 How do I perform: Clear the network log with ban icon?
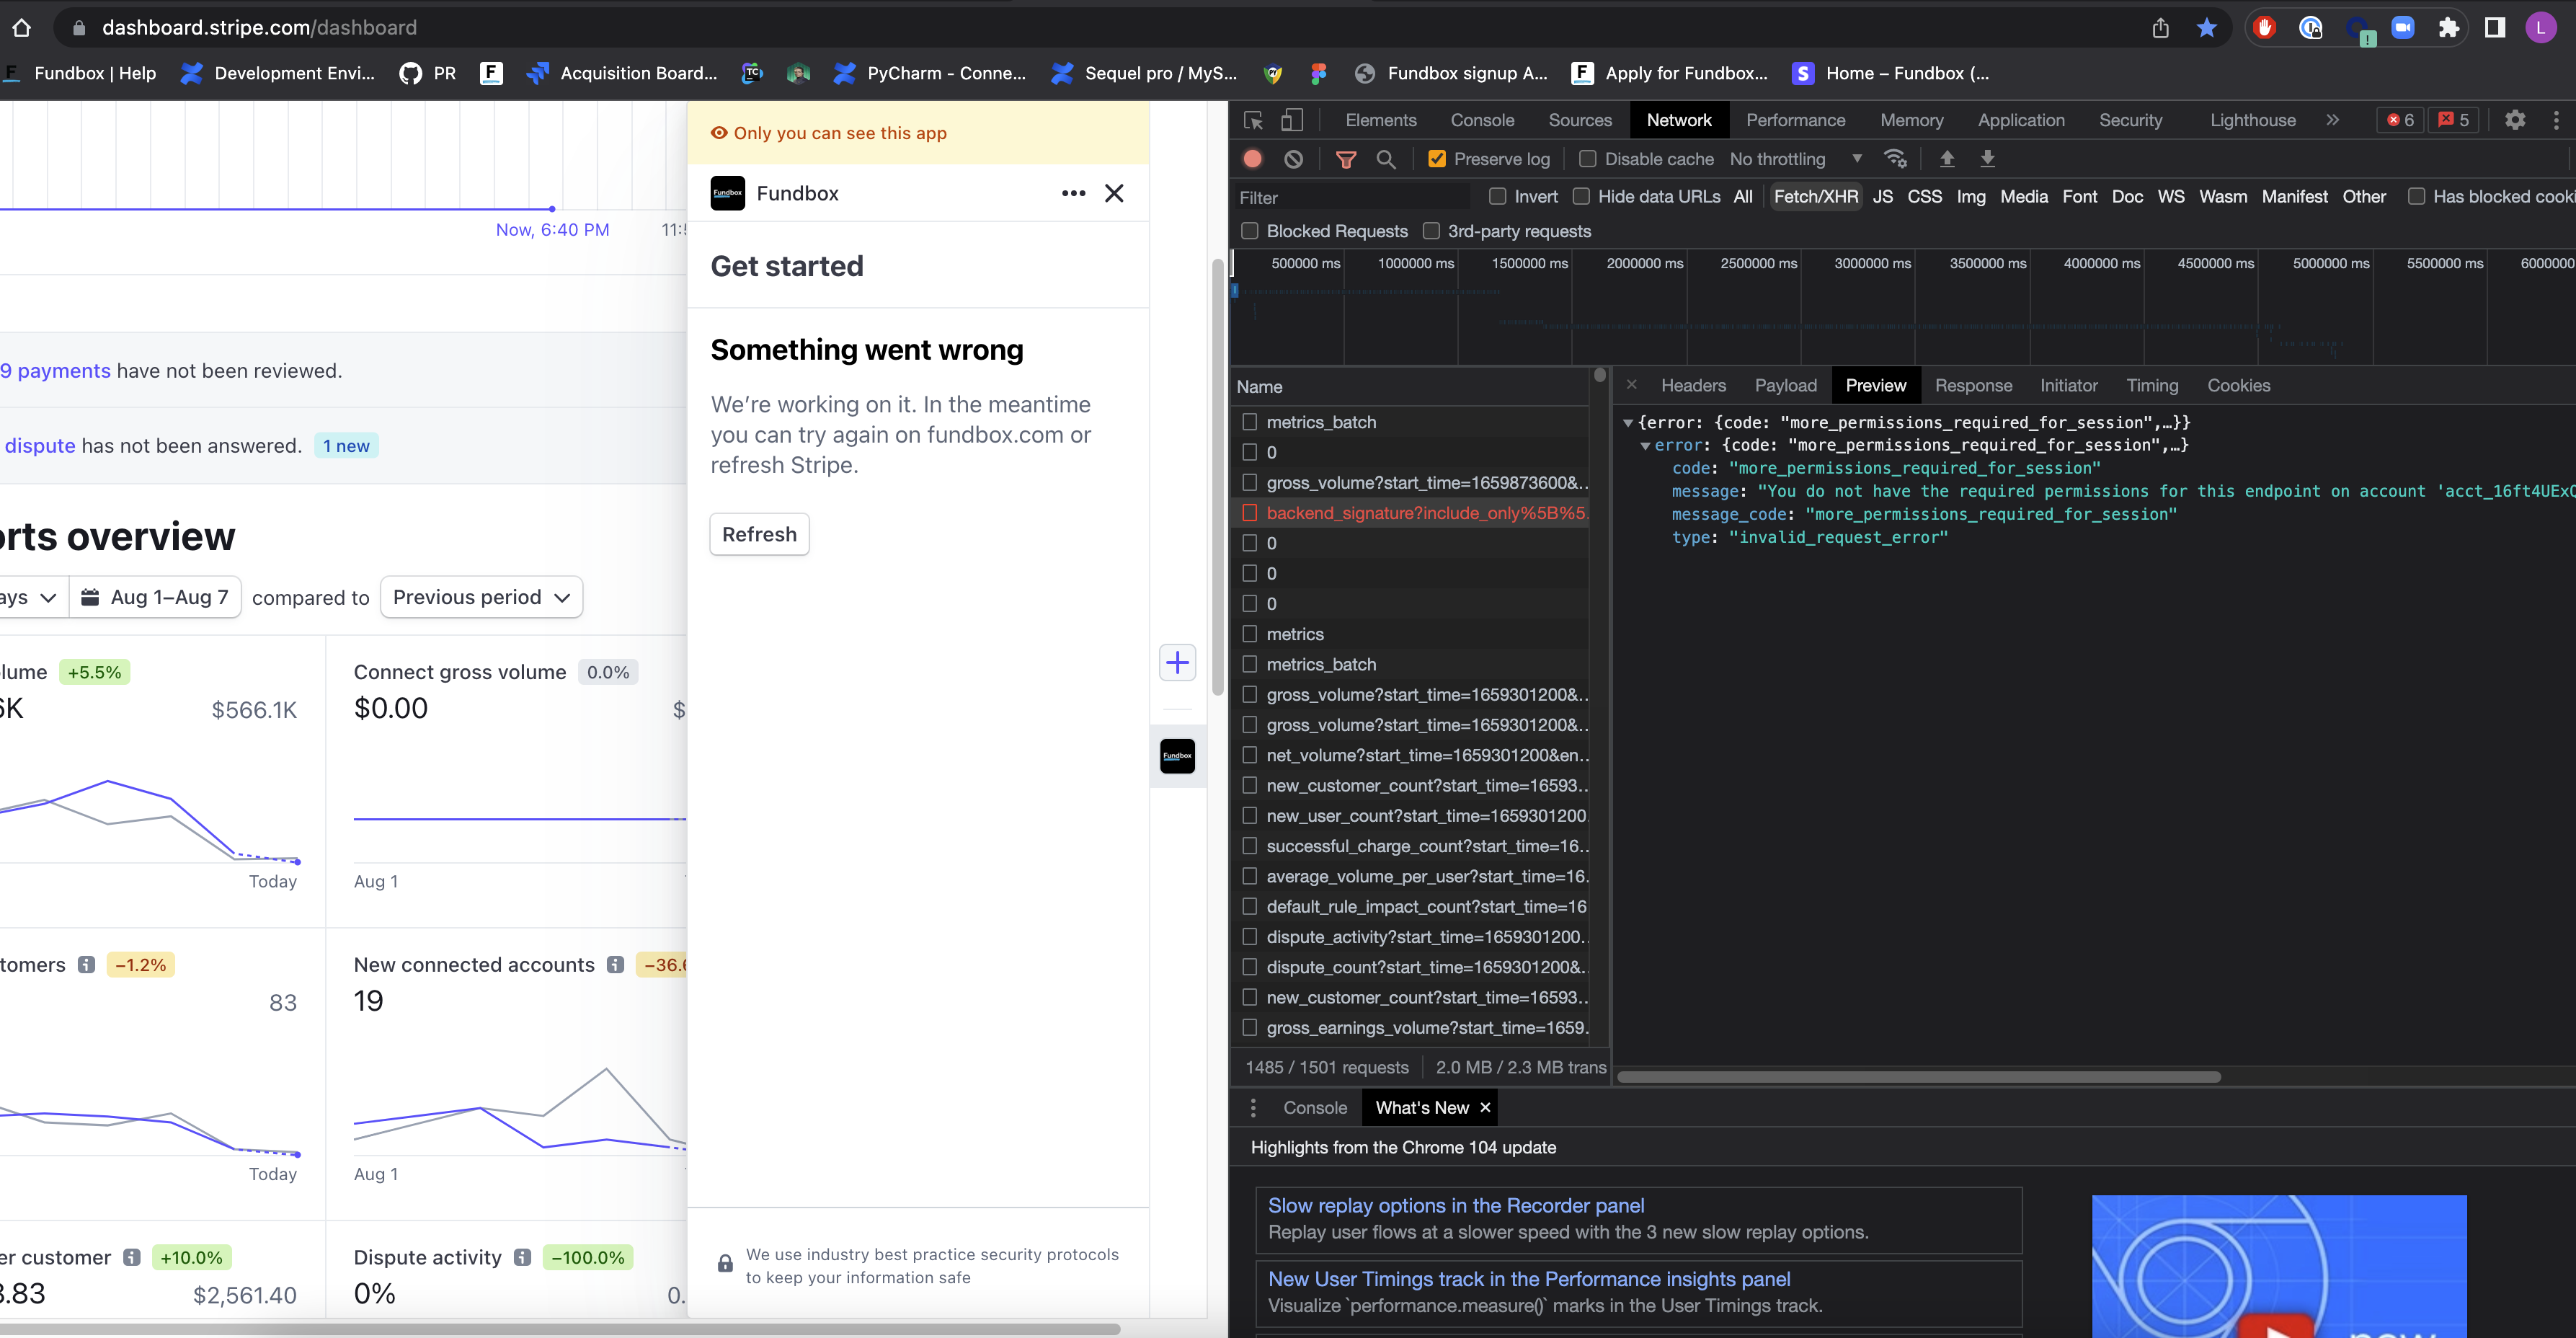1294,159
